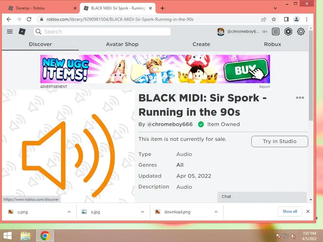
Task: Expand options for download.png download
Action: [x=216, y=211]
